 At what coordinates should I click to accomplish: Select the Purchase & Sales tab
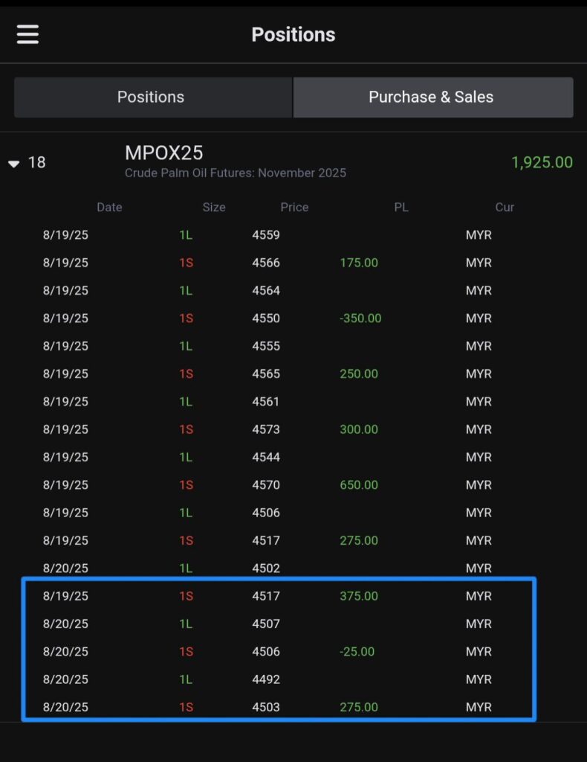click(432, 97)
